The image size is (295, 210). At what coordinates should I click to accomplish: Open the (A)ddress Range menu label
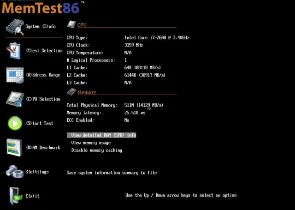point(43,75)
